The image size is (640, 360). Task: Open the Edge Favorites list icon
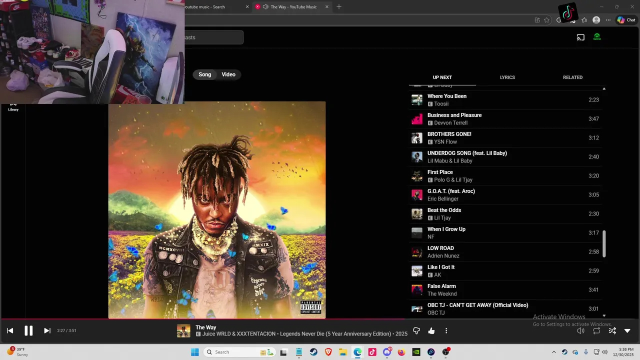click(584, 20)
